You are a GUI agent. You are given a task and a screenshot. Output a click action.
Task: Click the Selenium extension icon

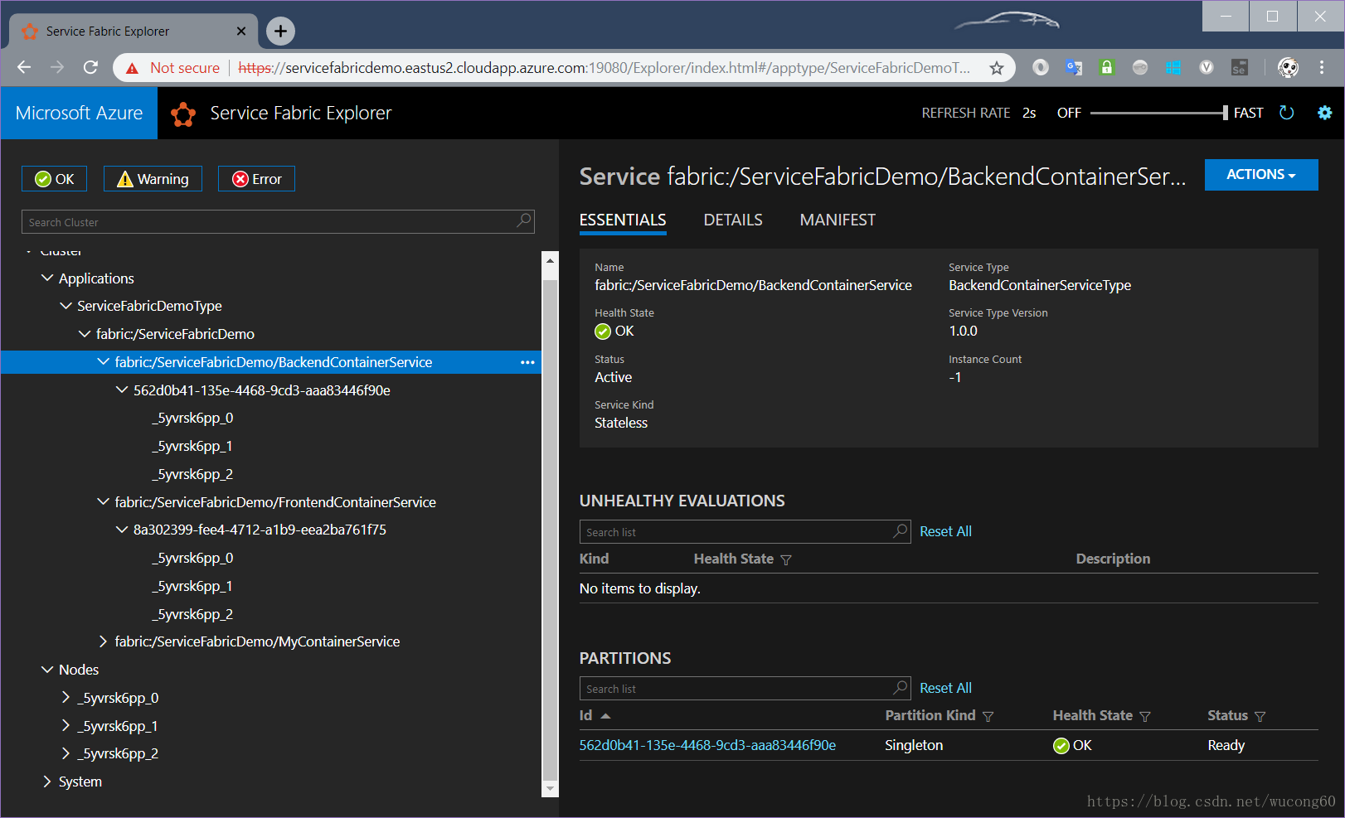1239,68
